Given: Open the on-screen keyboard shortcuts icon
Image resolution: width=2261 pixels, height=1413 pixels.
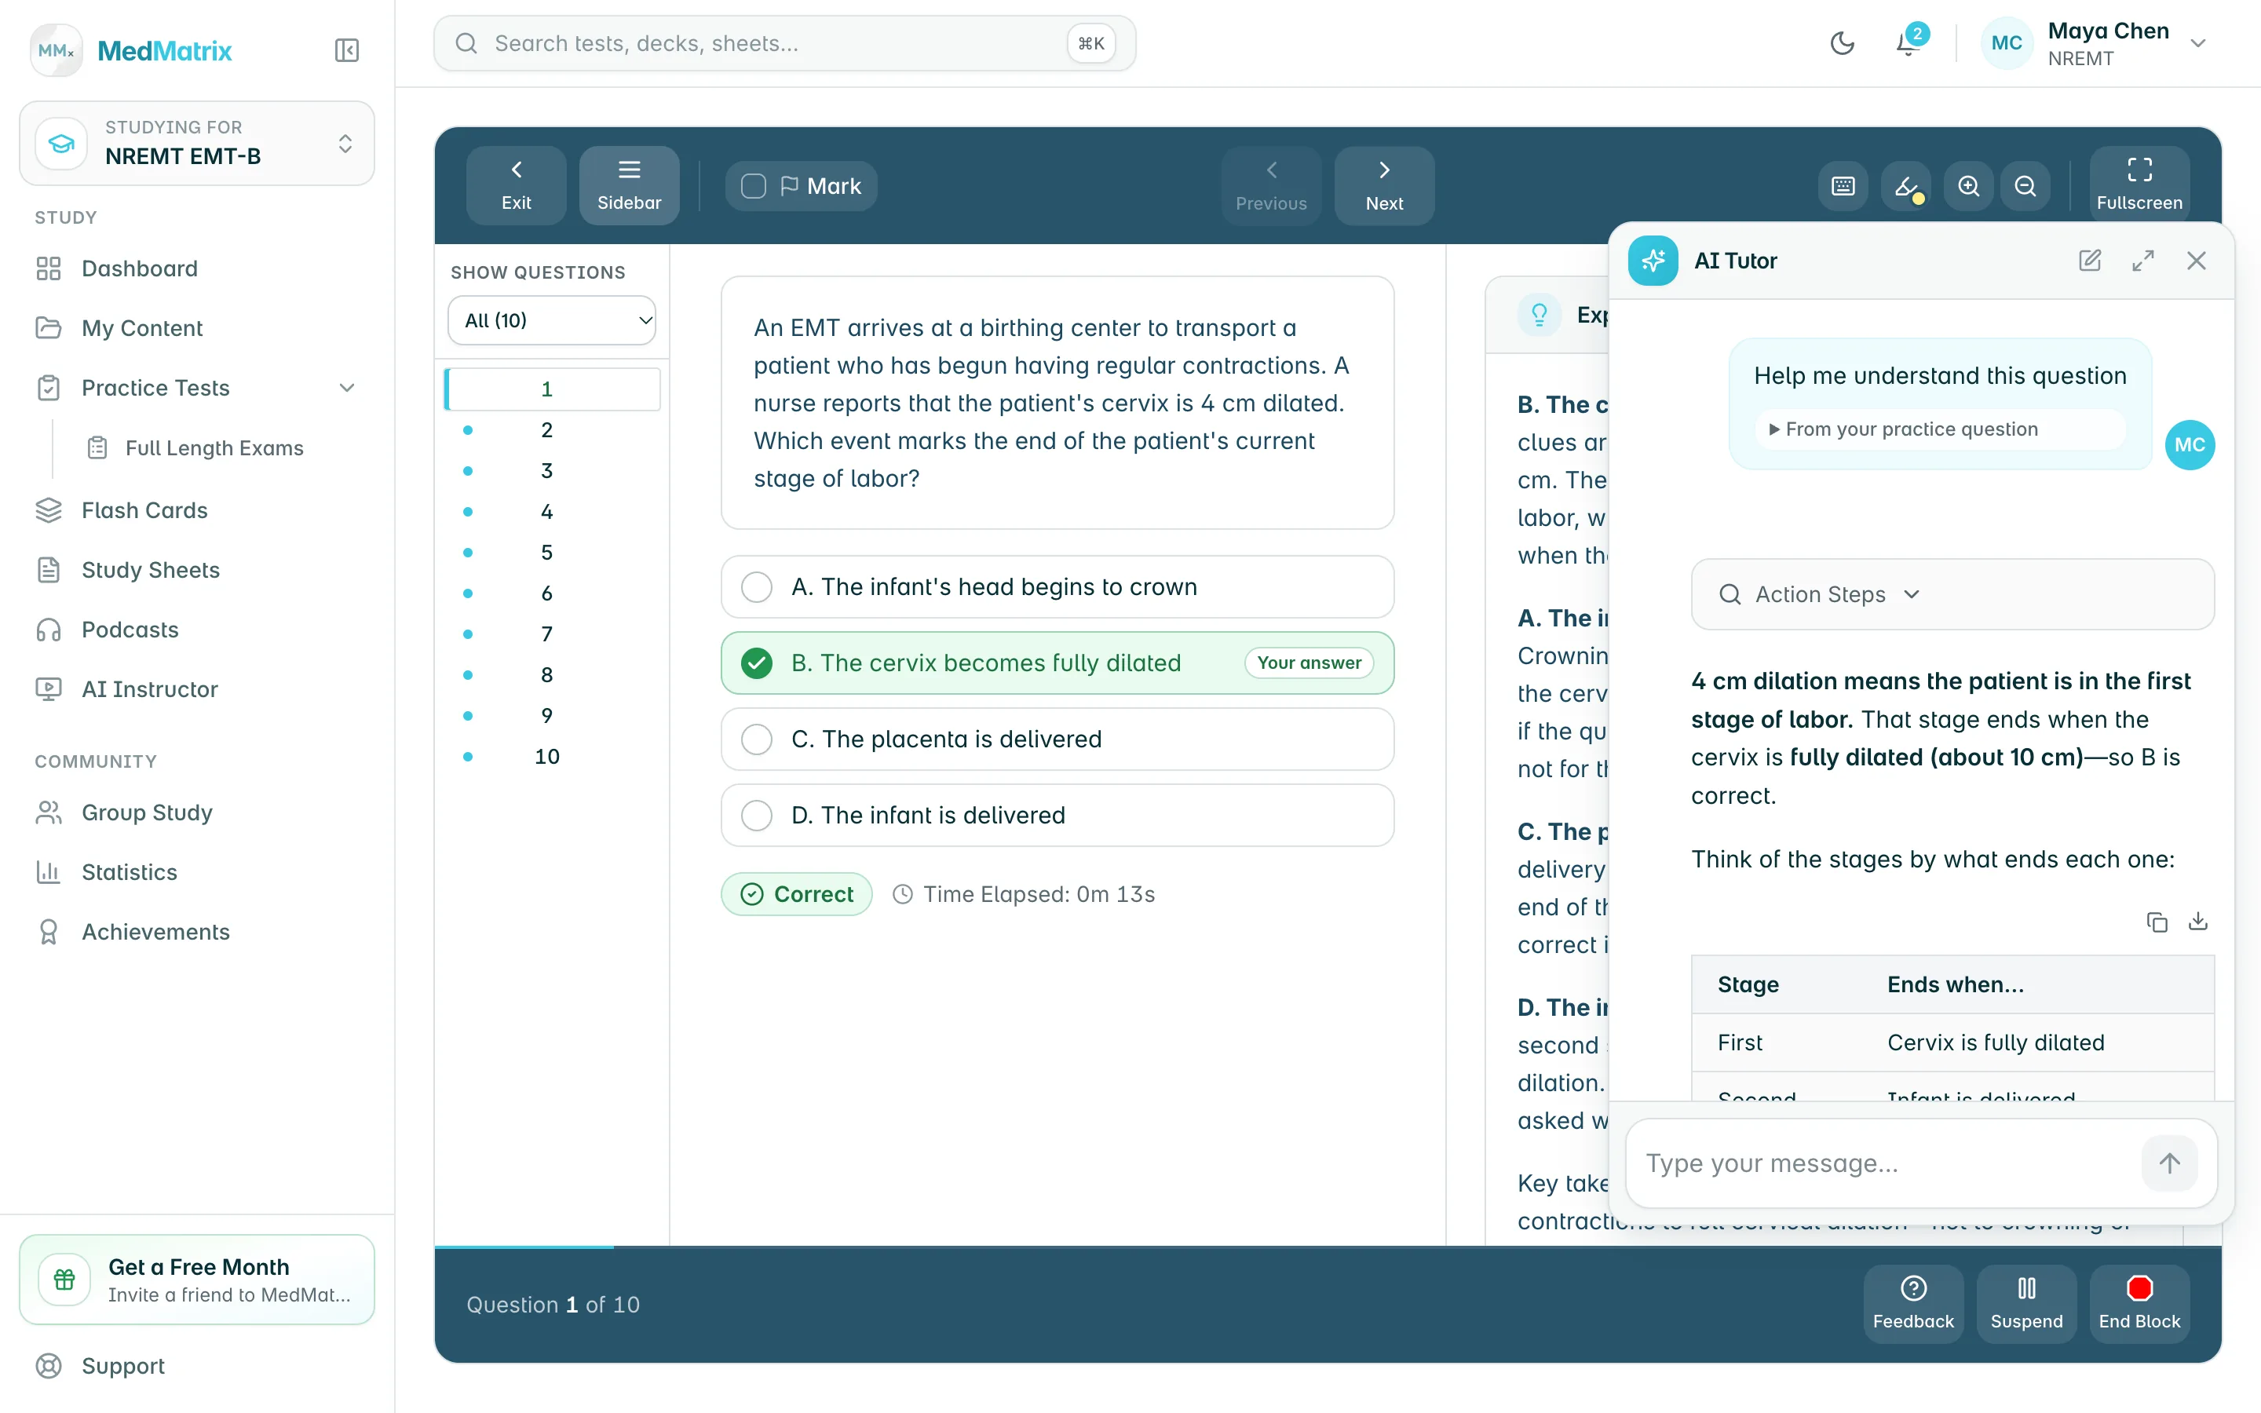Looking at the screenshot, I should 1843,186.
